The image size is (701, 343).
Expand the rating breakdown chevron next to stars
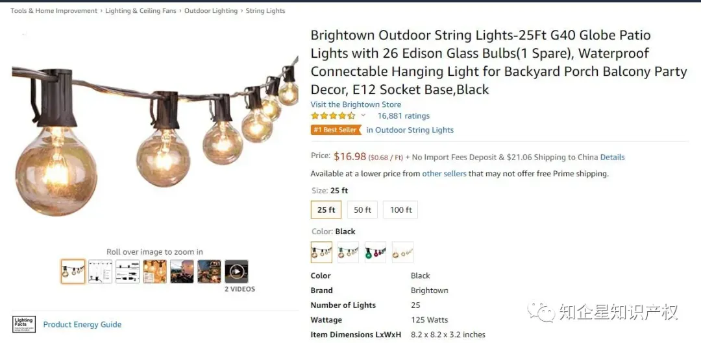(x=363, y=115)
